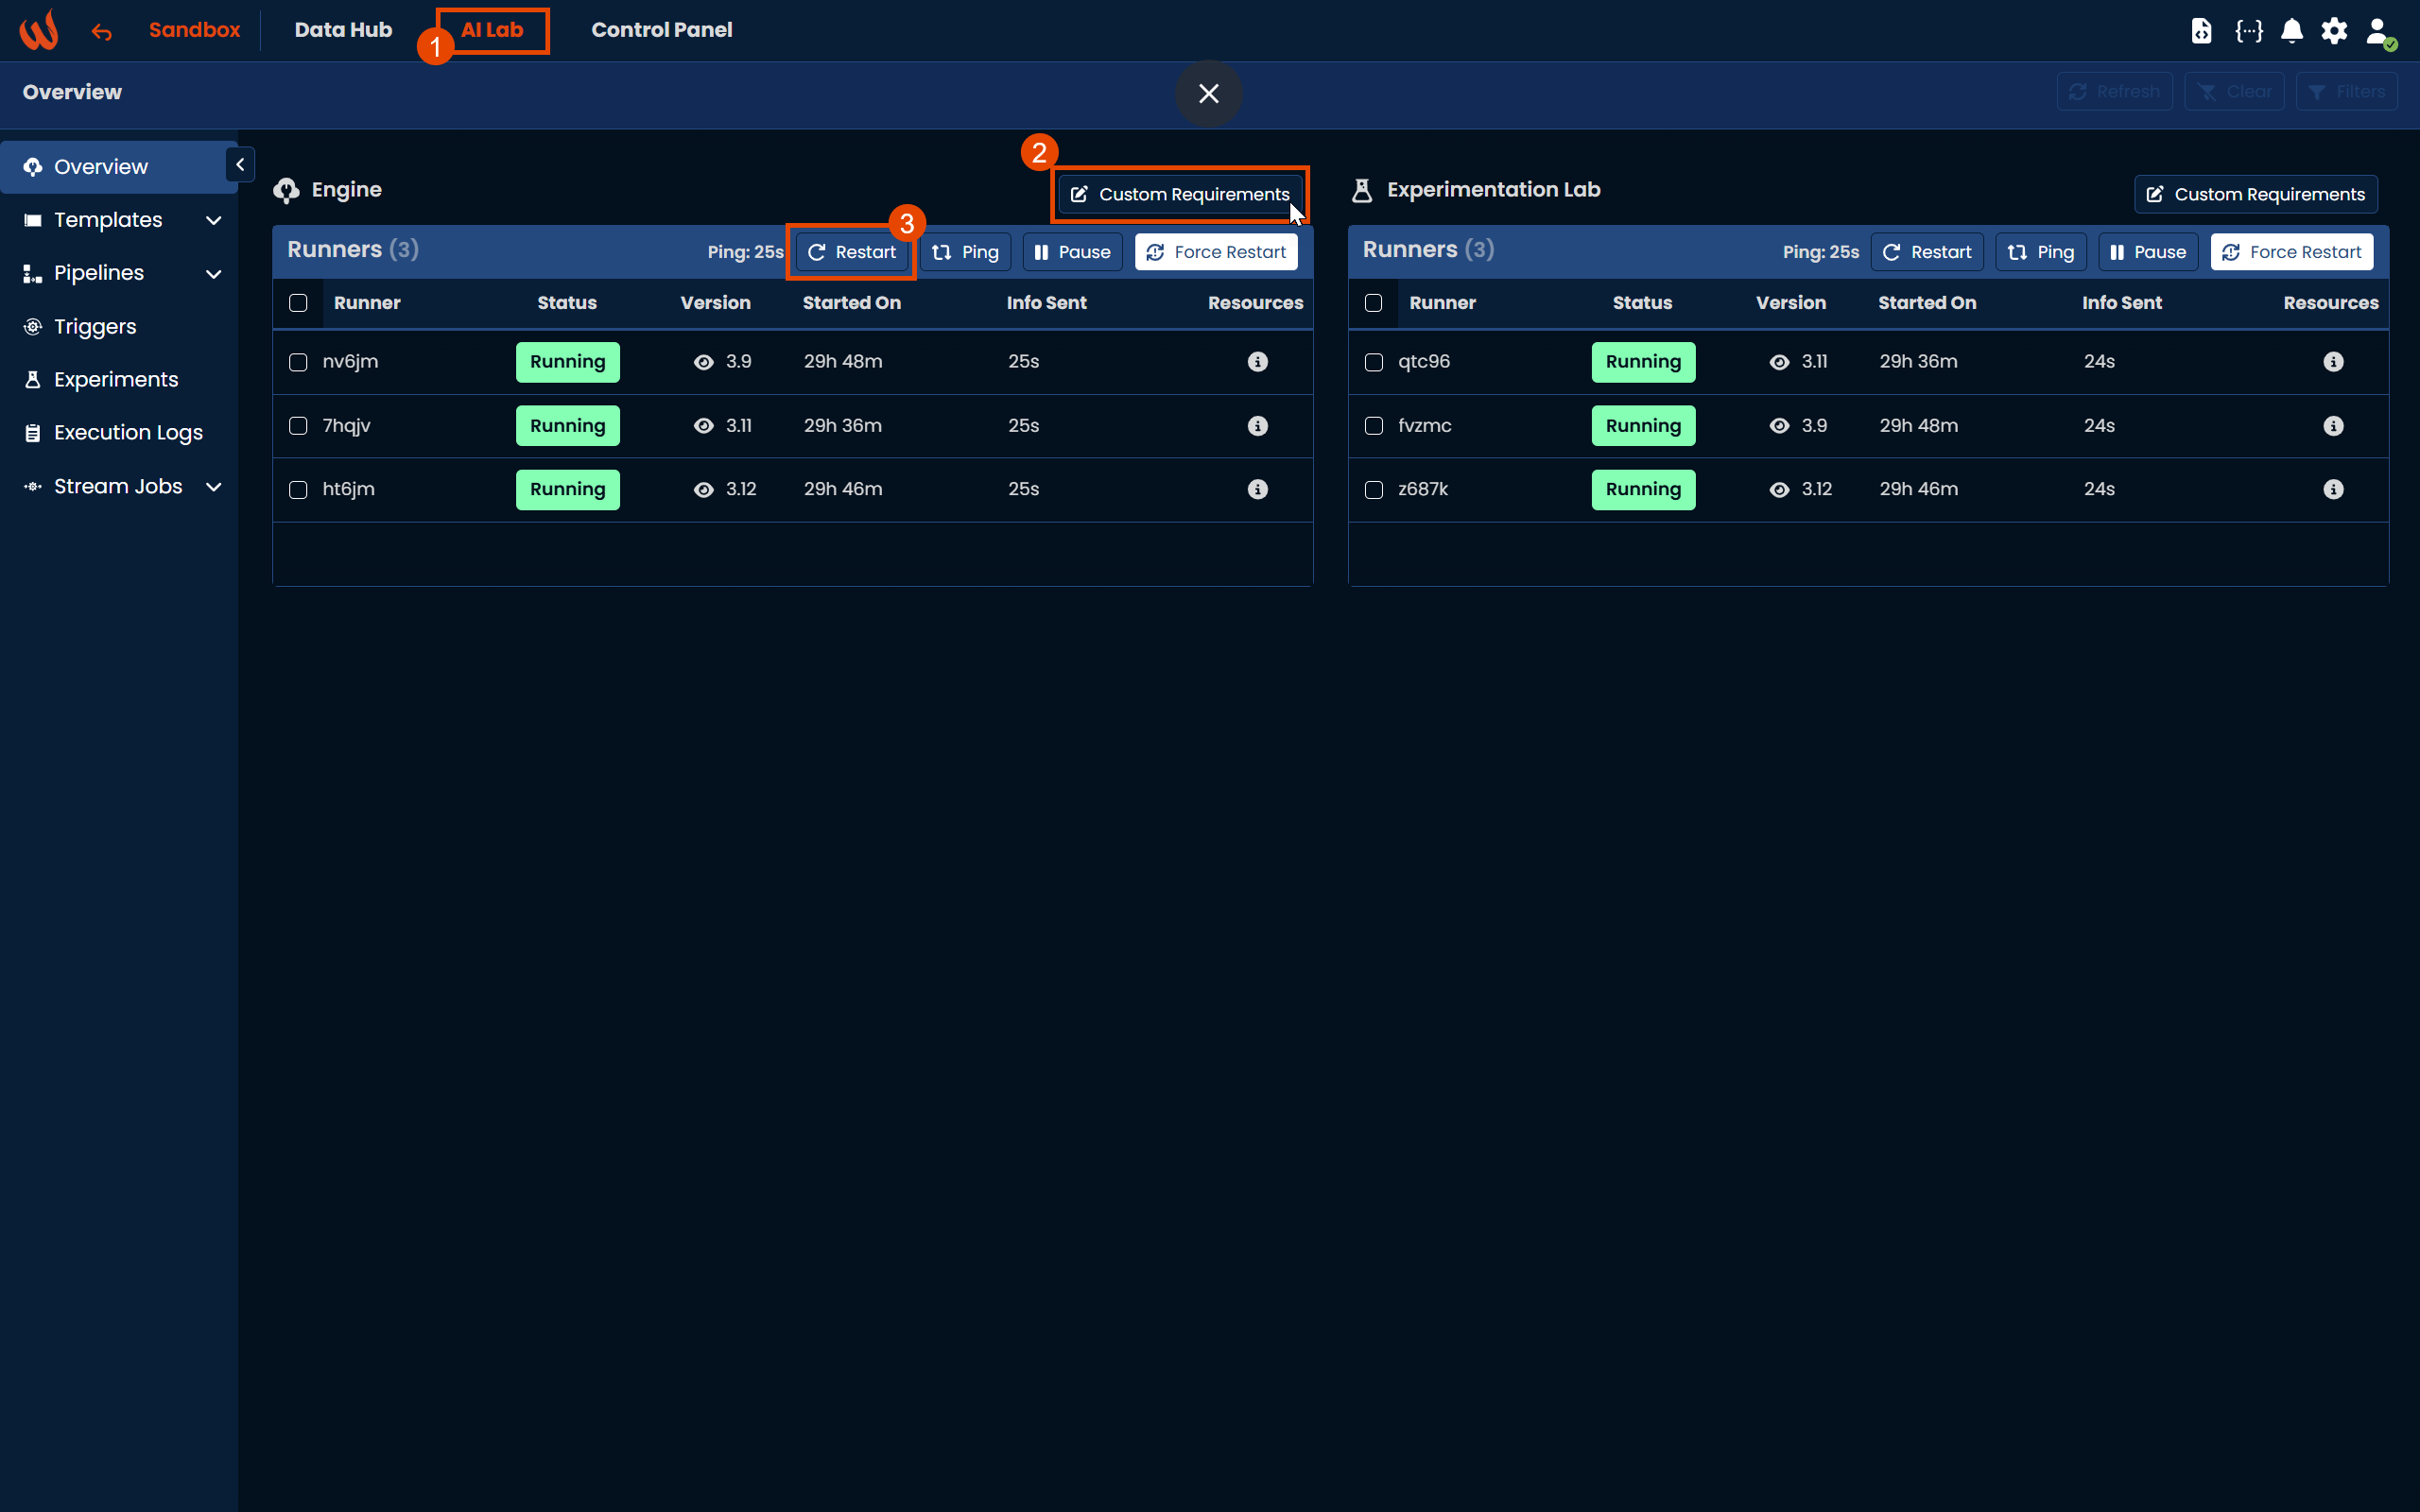Click the notifications bell icon

pos(2291,31)
